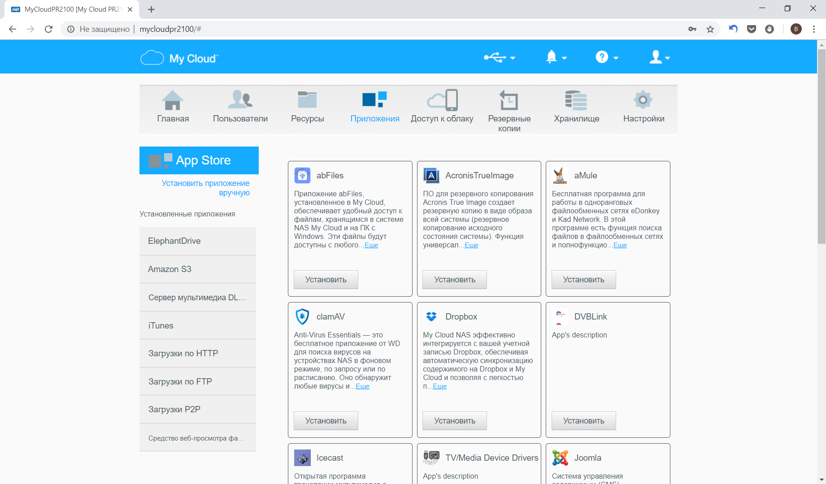Bookmark this page with star icon
This screenshot has width=826, height=484.
tap(710, 29)
